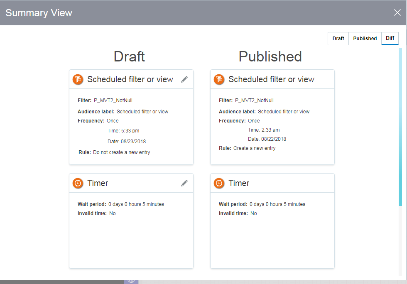
Task: Click Draft filter name P_MVT2_NotNull
Action: pyautogui.click(x=113, y=100)
